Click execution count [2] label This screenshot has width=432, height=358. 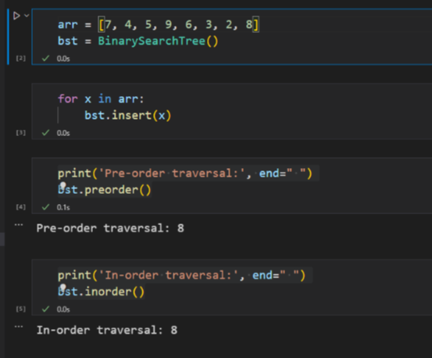20,58
